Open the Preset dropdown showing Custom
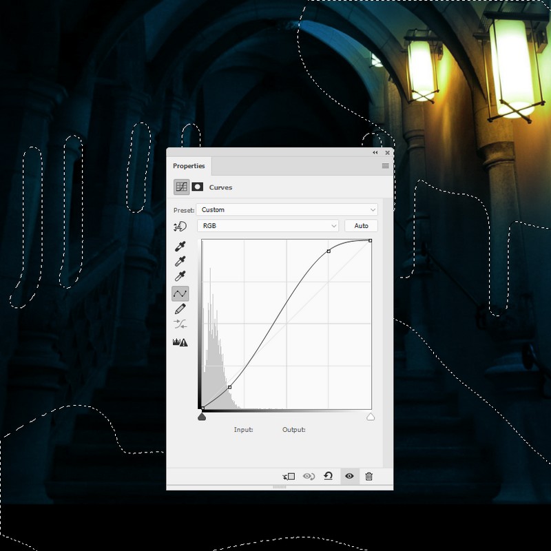Image resolution: width=551 pixels, height=551 pixels. tap(287, 209)
